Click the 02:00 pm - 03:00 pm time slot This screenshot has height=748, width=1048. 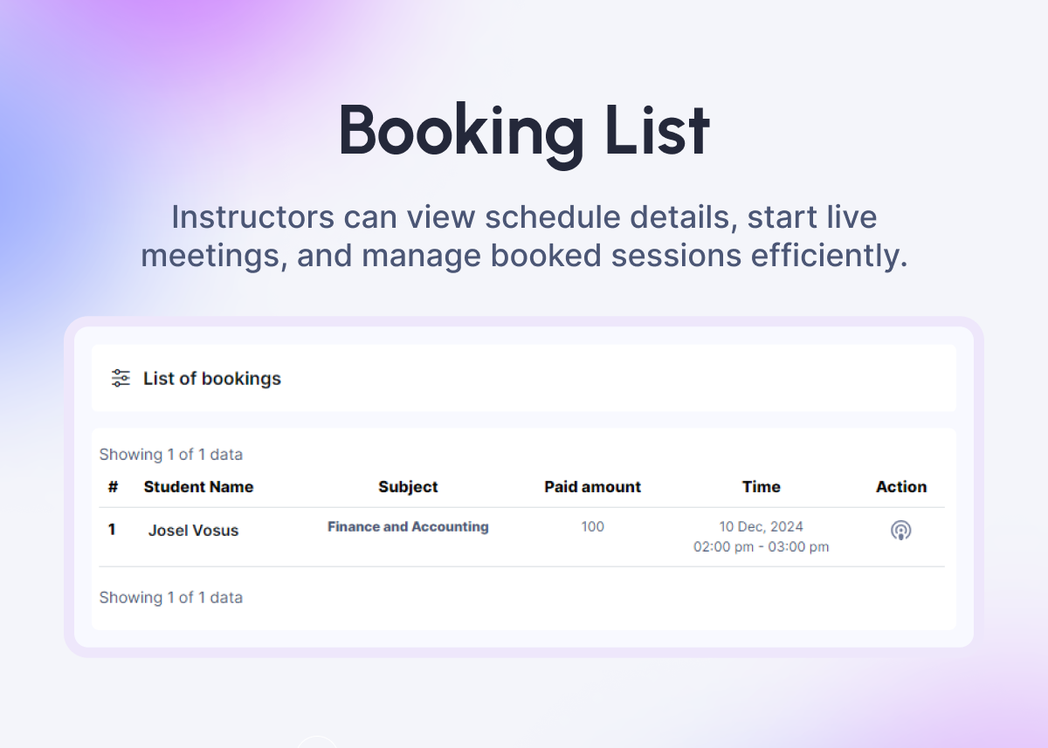click(x=761, y=547)
